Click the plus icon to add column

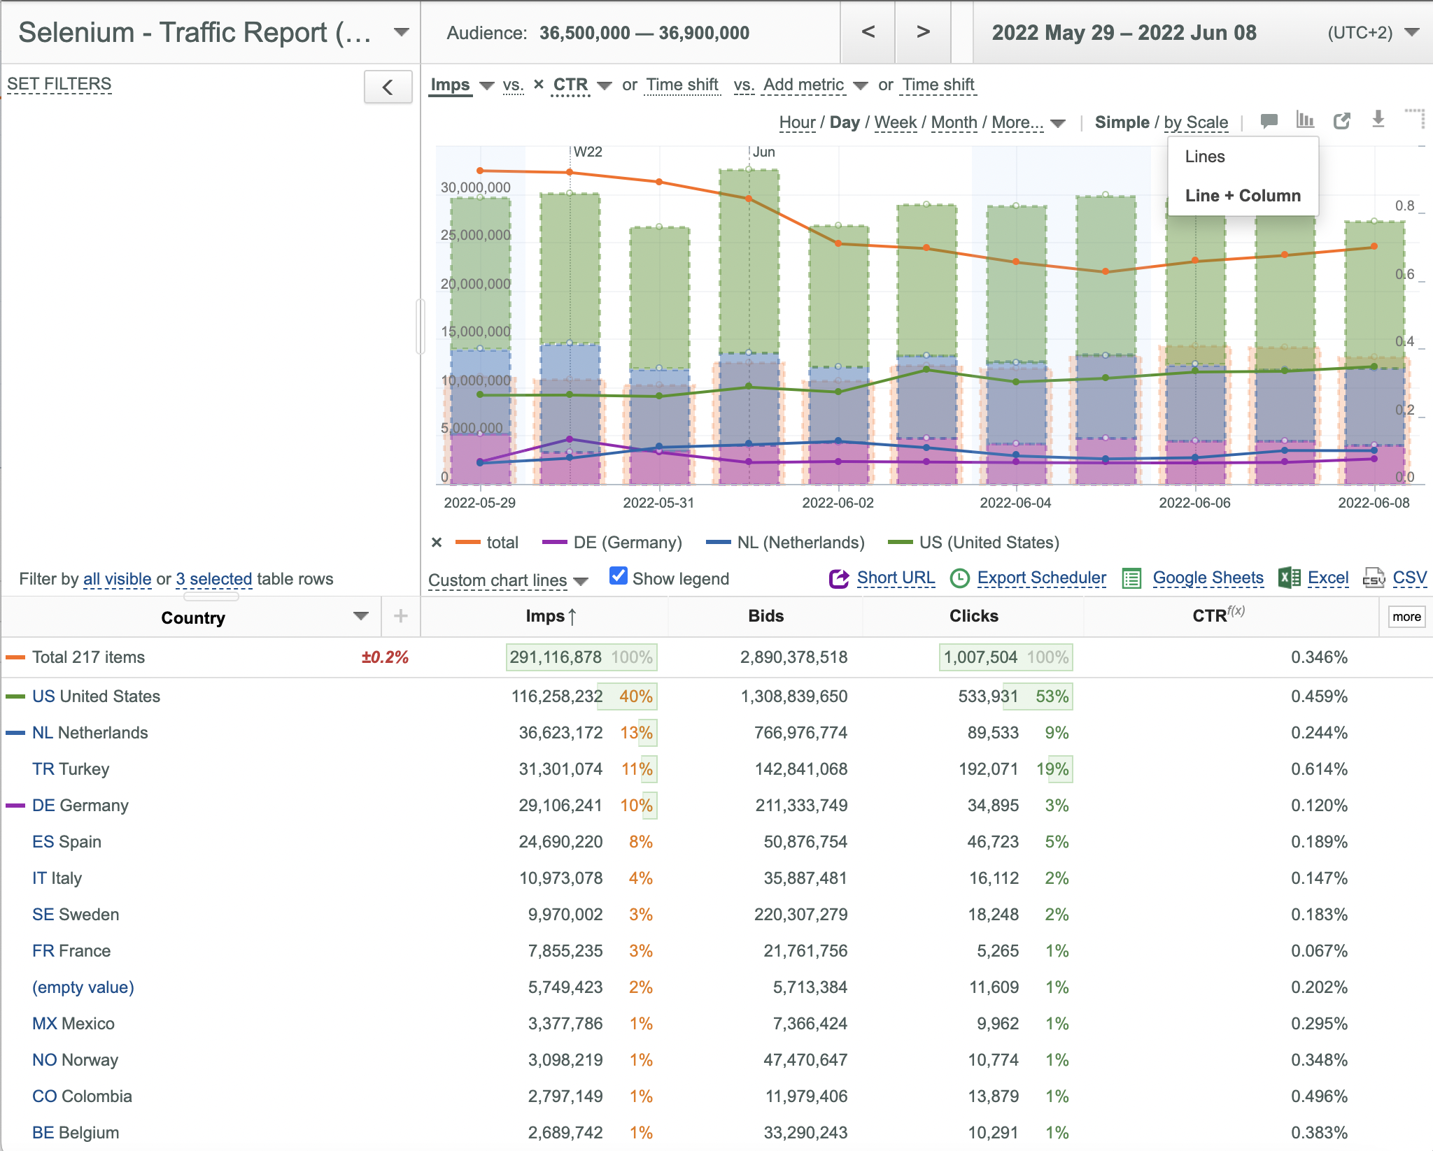400,616
